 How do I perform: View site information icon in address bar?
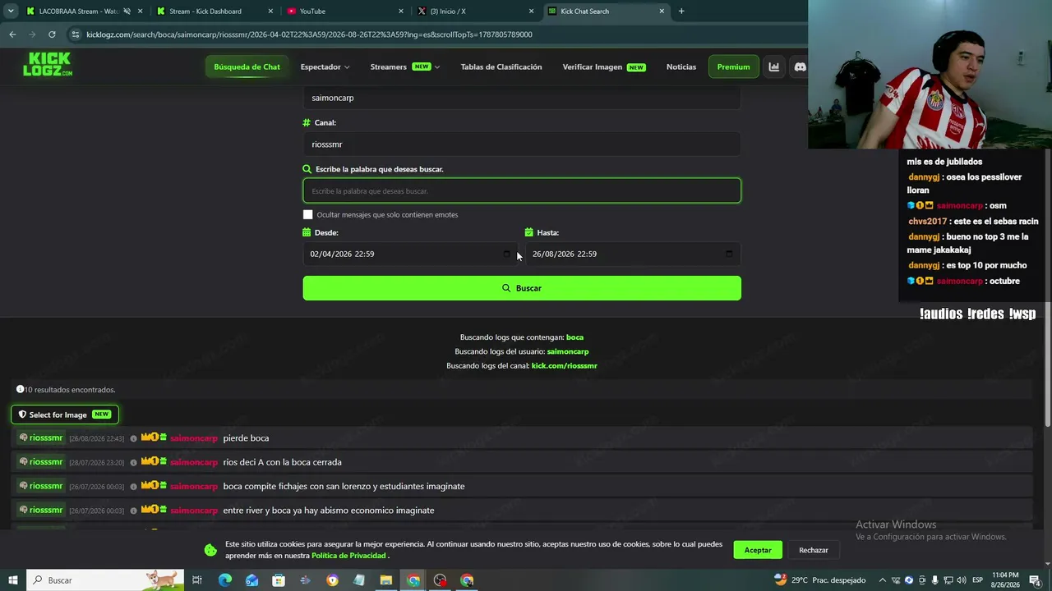(76, 34)
